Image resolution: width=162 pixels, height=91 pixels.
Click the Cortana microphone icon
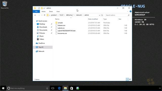click(47, 88)
